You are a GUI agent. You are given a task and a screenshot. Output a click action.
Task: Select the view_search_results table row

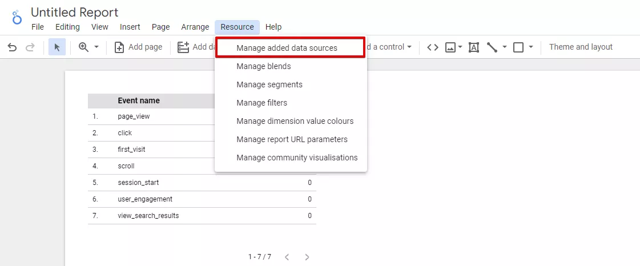click(202, 216)
